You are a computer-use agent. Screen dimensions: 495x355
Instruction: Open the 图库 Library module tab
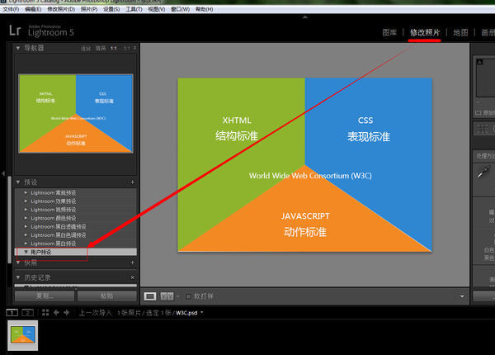[x=389, y=32]
